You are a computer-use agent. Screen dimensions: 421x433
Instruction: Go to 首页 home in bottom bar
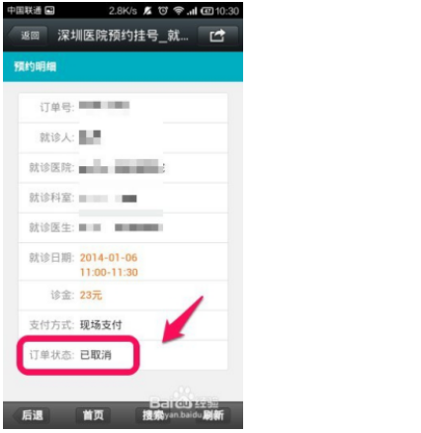click(93, 415)
